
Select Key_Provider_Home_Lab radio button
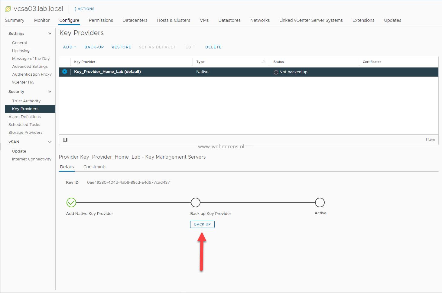(x=65, y=72)
